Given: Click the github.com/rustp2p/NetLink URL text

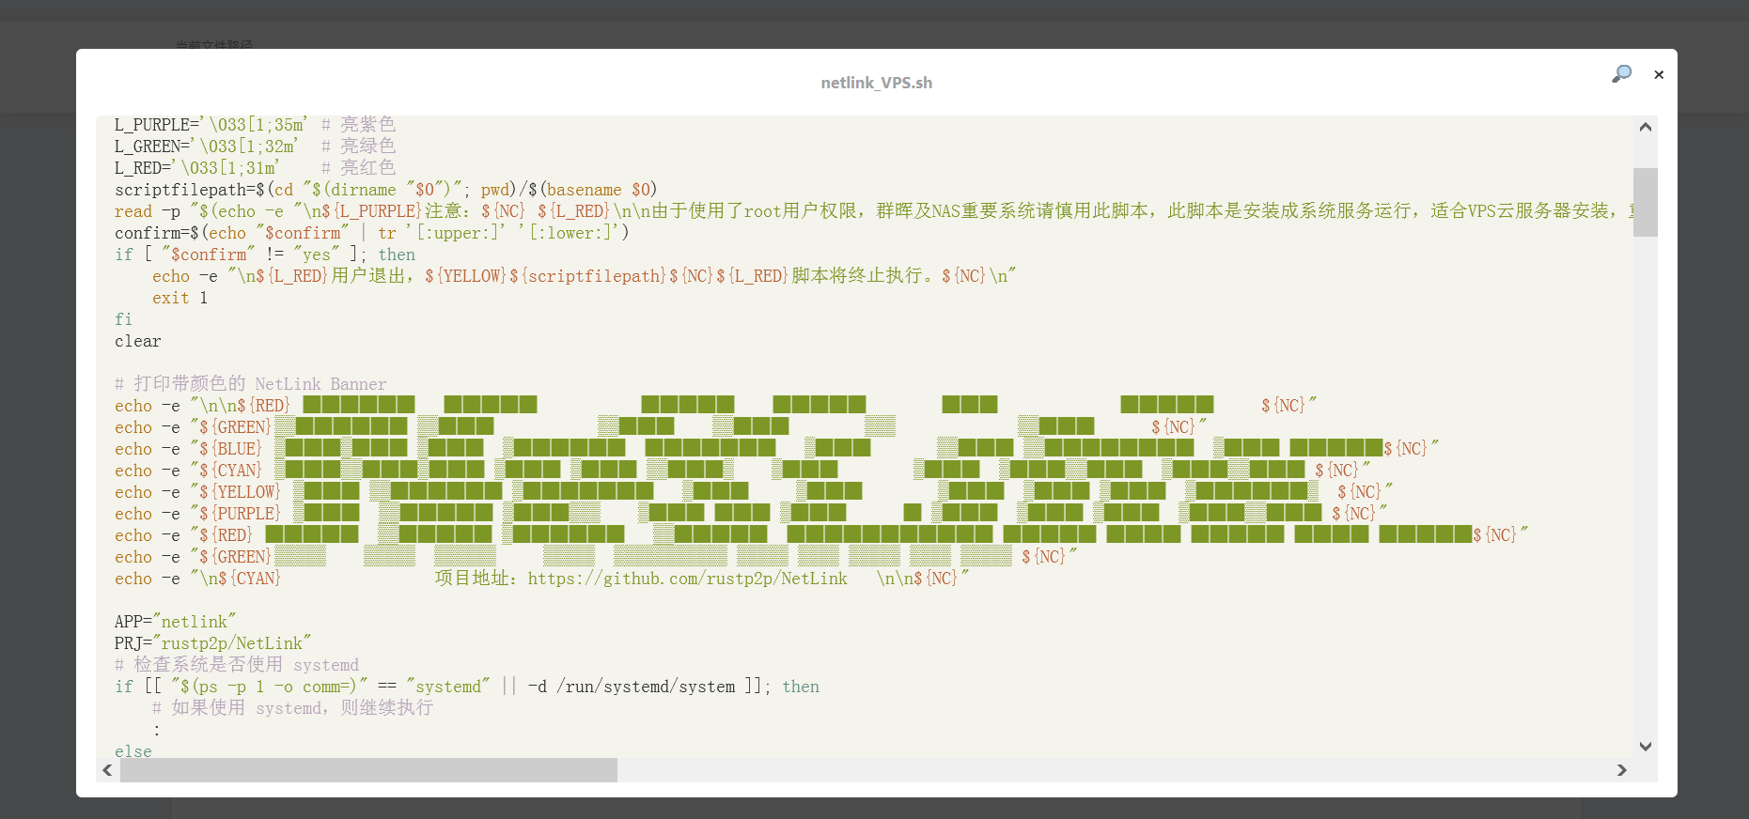Looking at the screenshot, I should 687,579.
